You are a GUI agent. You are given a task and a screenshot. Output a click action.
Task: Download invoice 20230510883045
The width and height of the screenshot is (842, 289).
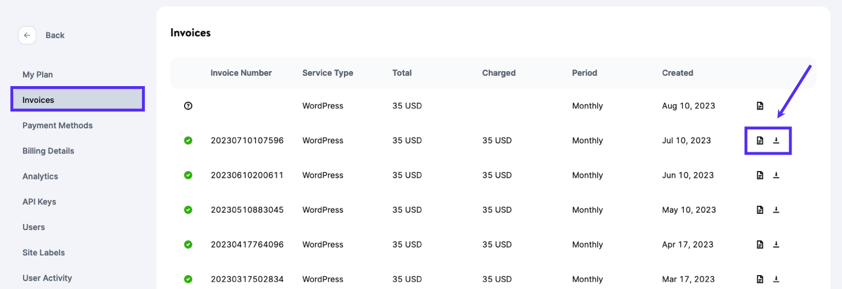[776, 210]
